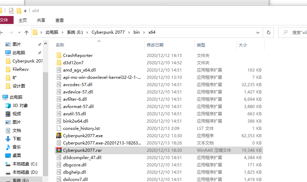Select the d3dcompiler_47.dll file

pyautogui.click(x=82, y=158)
